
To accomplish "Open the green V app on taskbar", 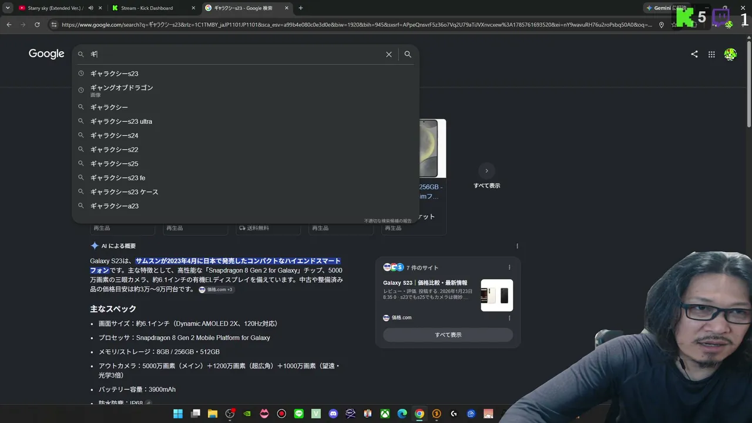I will (316, 414).
